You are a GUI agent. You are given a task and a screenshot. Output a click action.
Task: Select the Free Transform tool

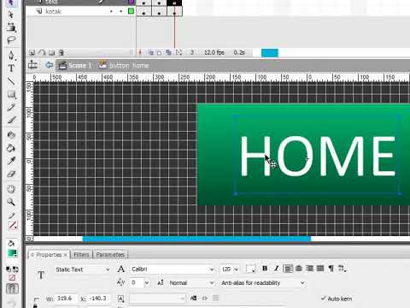click(11, 27)
